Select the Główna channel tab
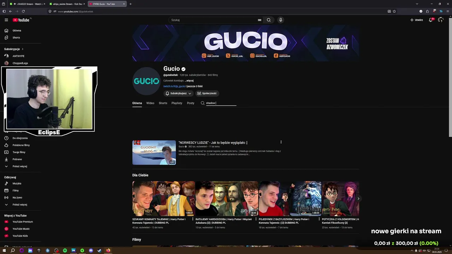 [x=137, y=103]
